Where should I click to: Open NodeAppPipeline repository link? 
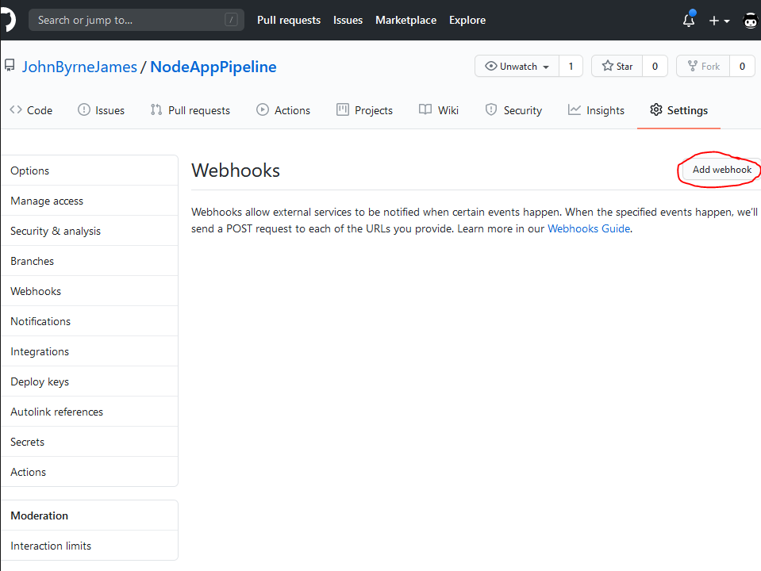tap(213, 67)
